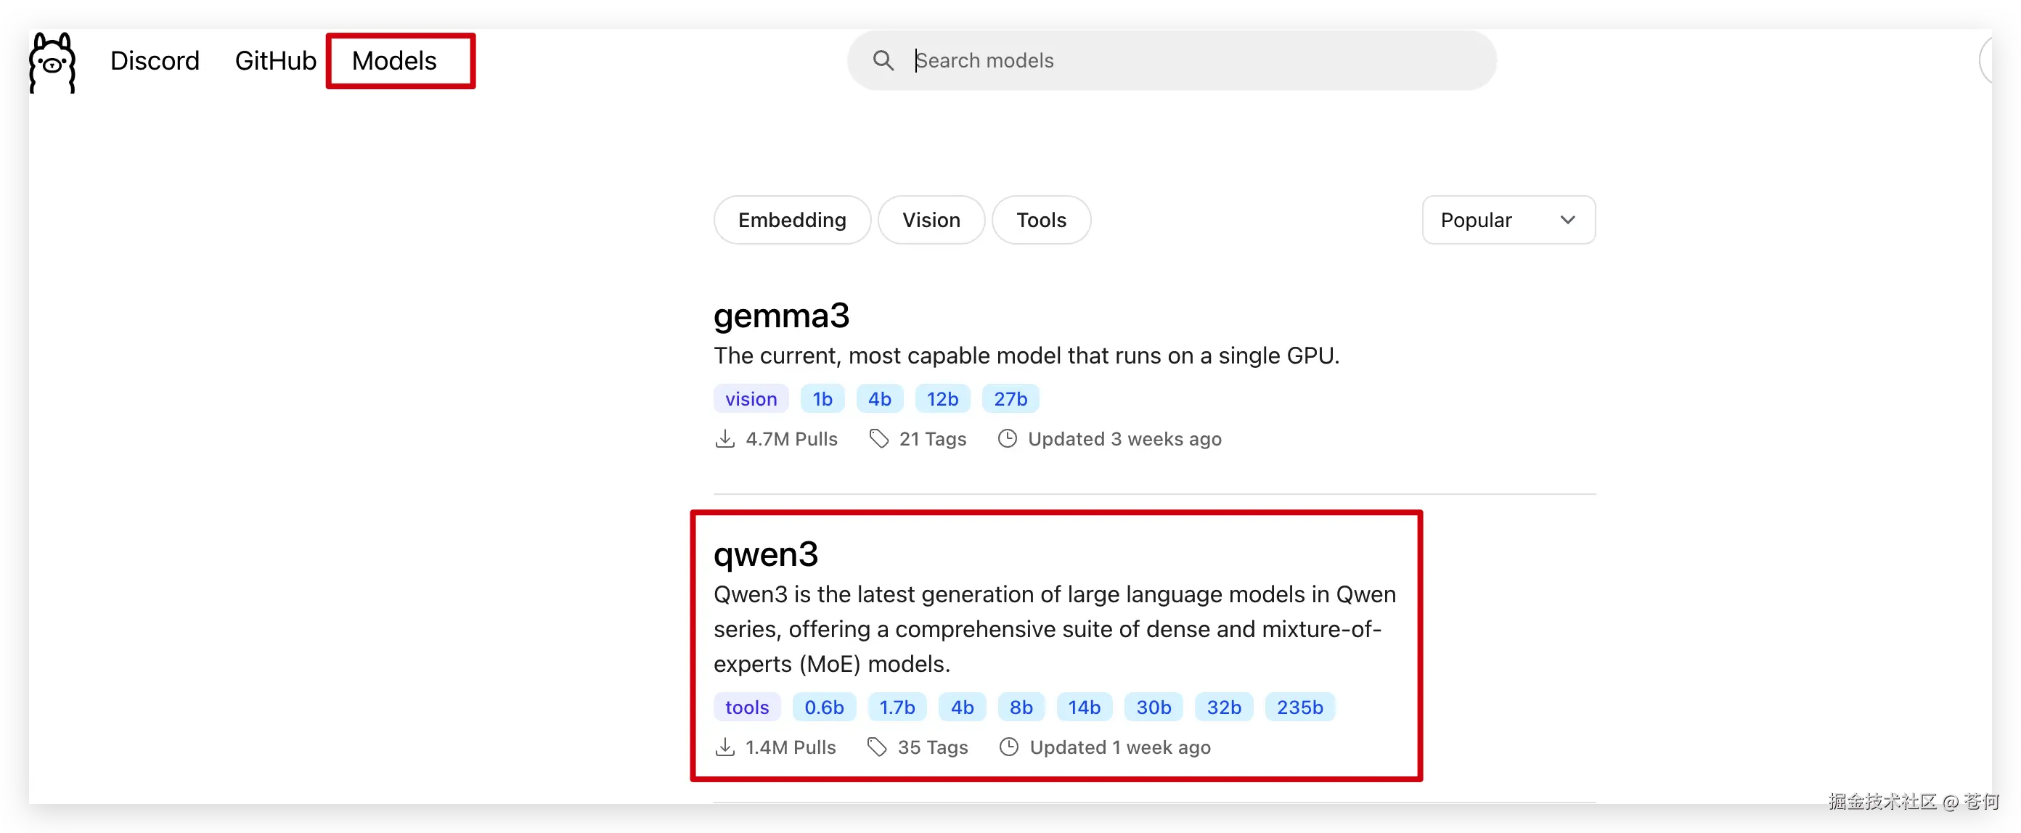
Task: Toggle the Vision filter pill
Action: 931,220
